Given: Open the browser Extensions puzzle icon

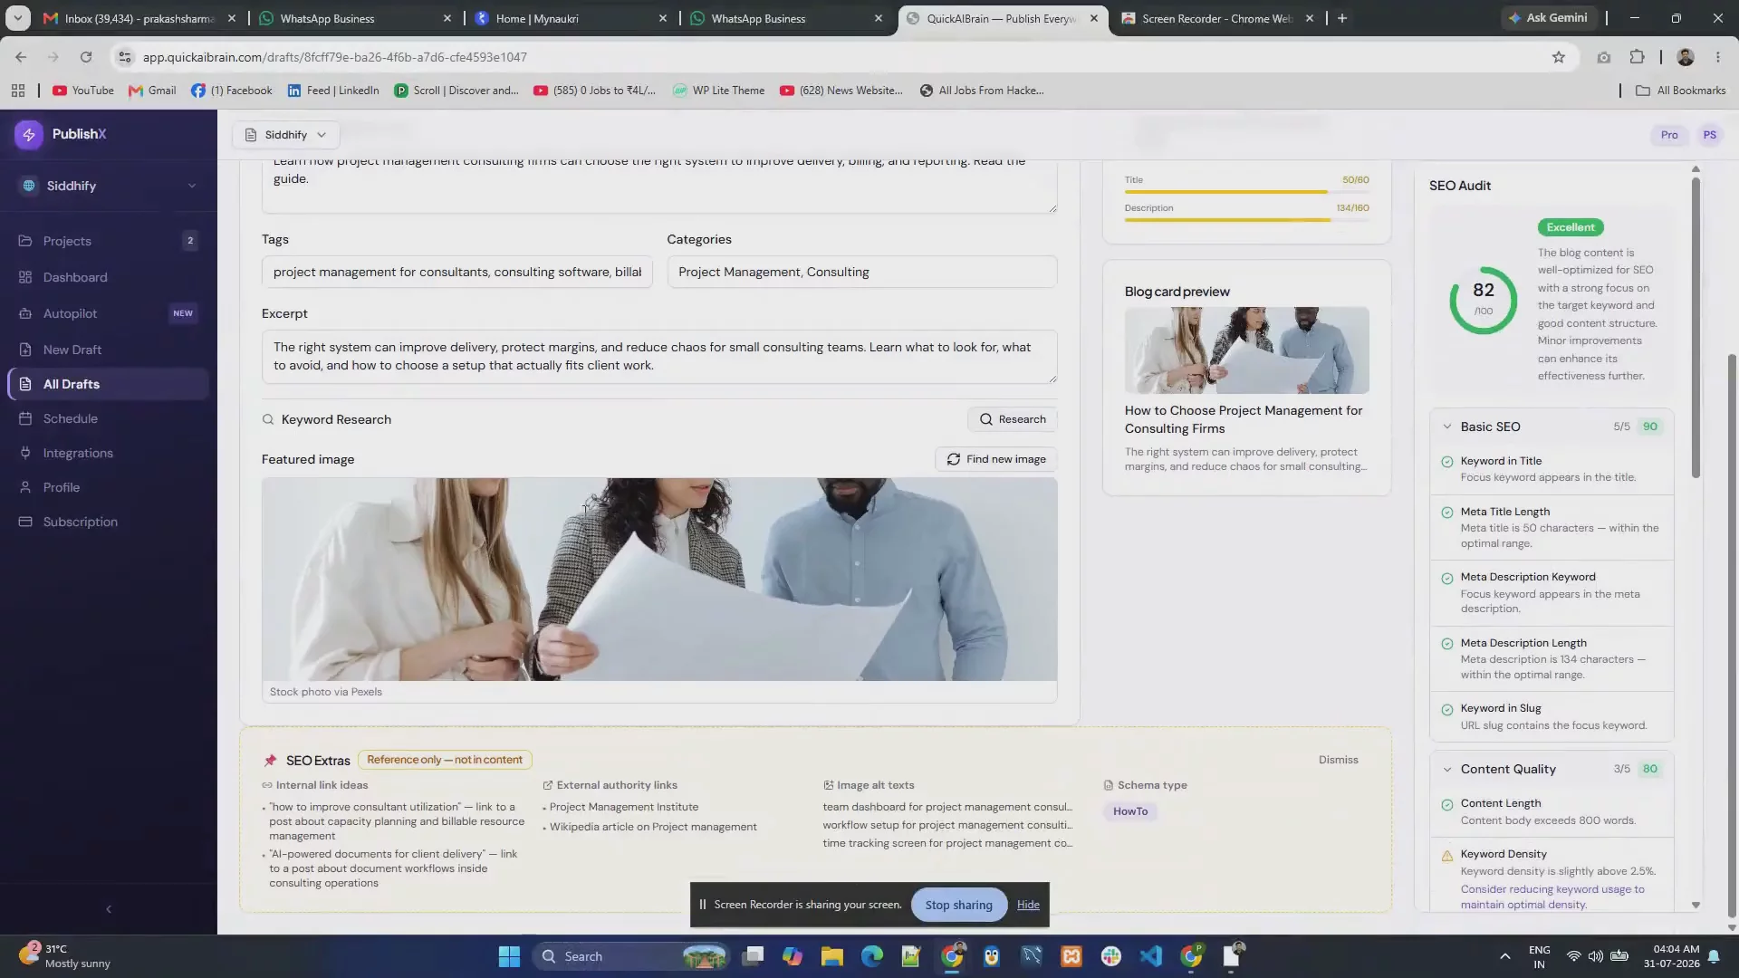Looking at the screenshot, I should tap(1637, 57).
